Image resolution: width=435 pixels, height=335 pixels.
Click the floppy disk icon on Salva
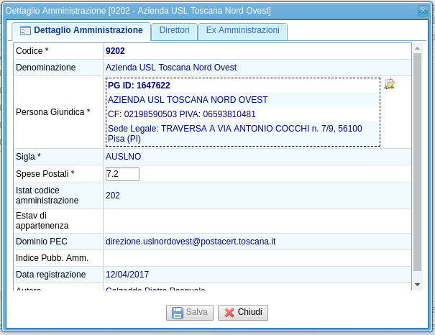tap(178, 313)
